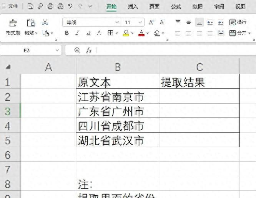This screenshot has width=256, height=198.
Task: Click the distributed alignment icon
Action: 221,33
